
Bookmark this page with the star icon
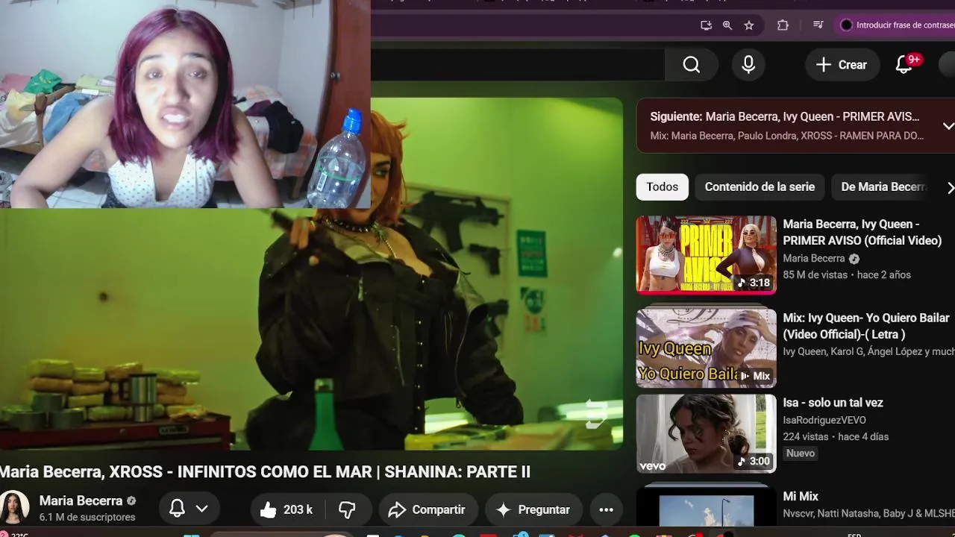[x=749, y=25]
